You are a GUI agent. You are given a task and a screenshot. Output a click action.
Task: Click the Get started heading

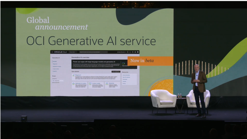(75, 72)
